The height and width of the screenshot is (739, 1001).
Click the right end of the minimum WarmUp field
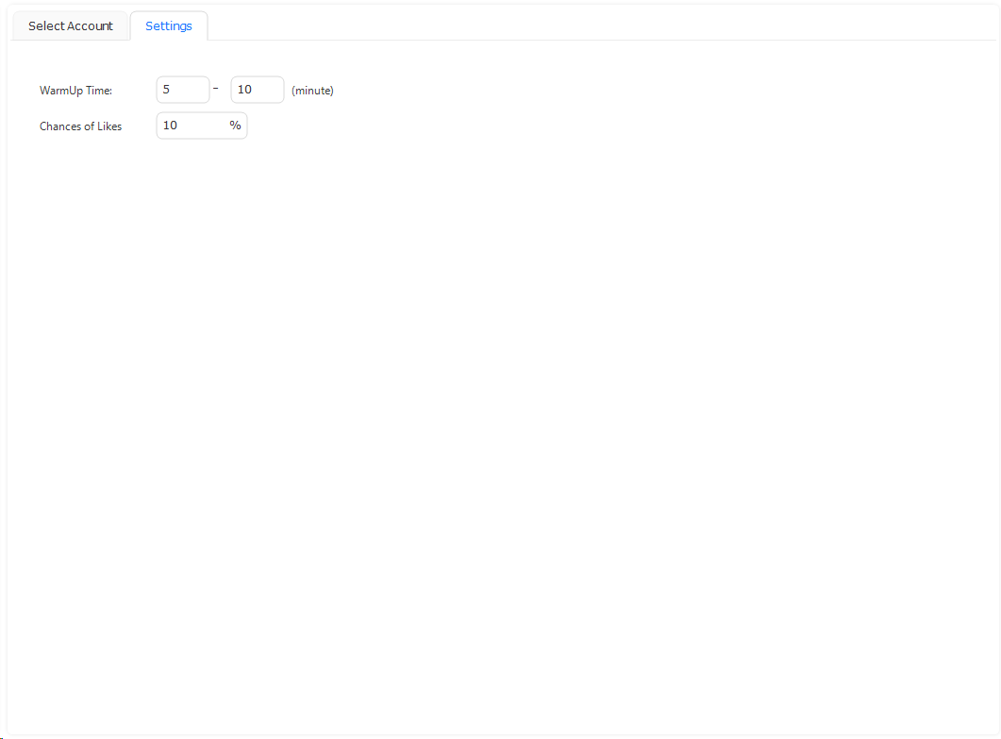(x=201, y=90)
